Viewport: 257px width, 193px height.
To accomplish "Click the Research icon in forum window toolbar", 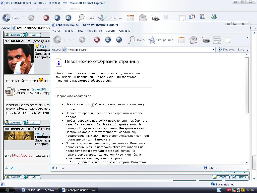I will click(x=202, y=17).
